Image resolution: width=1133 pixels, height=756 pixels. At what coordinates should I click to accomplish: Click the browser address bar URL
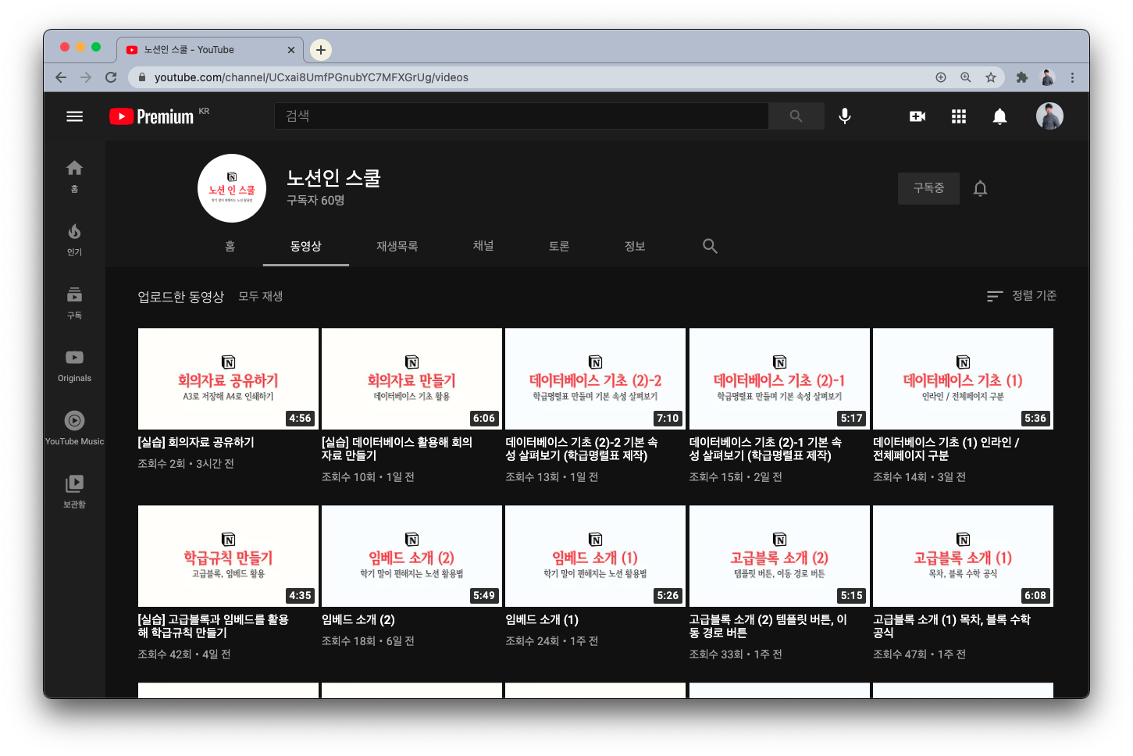tap(312, 77)
